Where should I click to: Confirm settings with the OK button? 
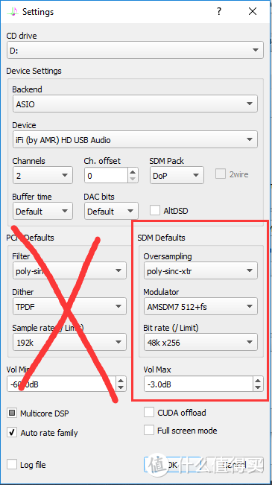[x=173, y=465]
